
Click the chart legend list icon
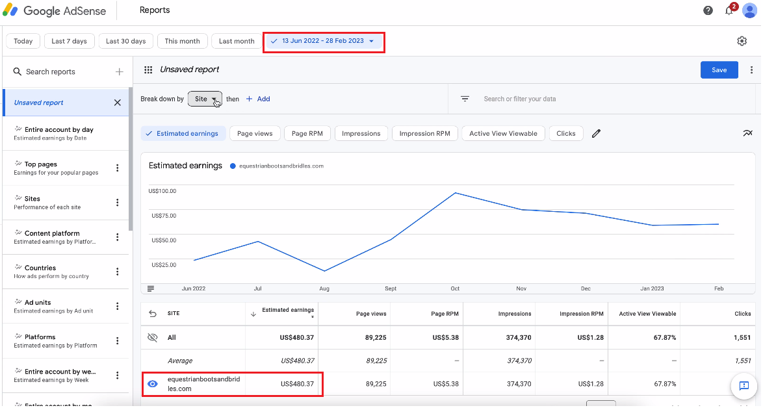click(x=151, y=289)
